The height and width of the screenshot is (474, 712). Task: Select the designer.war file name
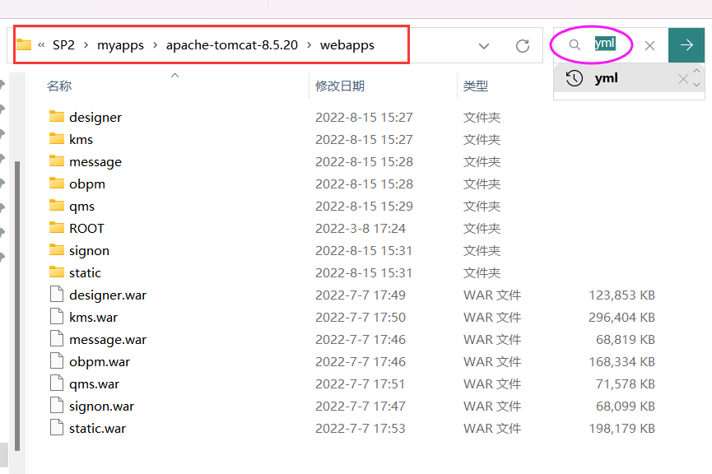click(x=108, y=295)
